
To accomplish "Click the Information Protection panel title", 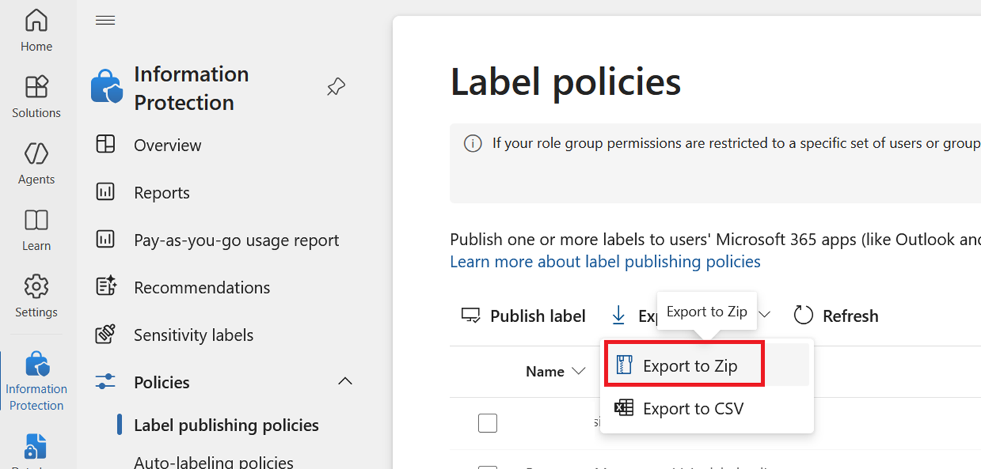I will [191, 88].
